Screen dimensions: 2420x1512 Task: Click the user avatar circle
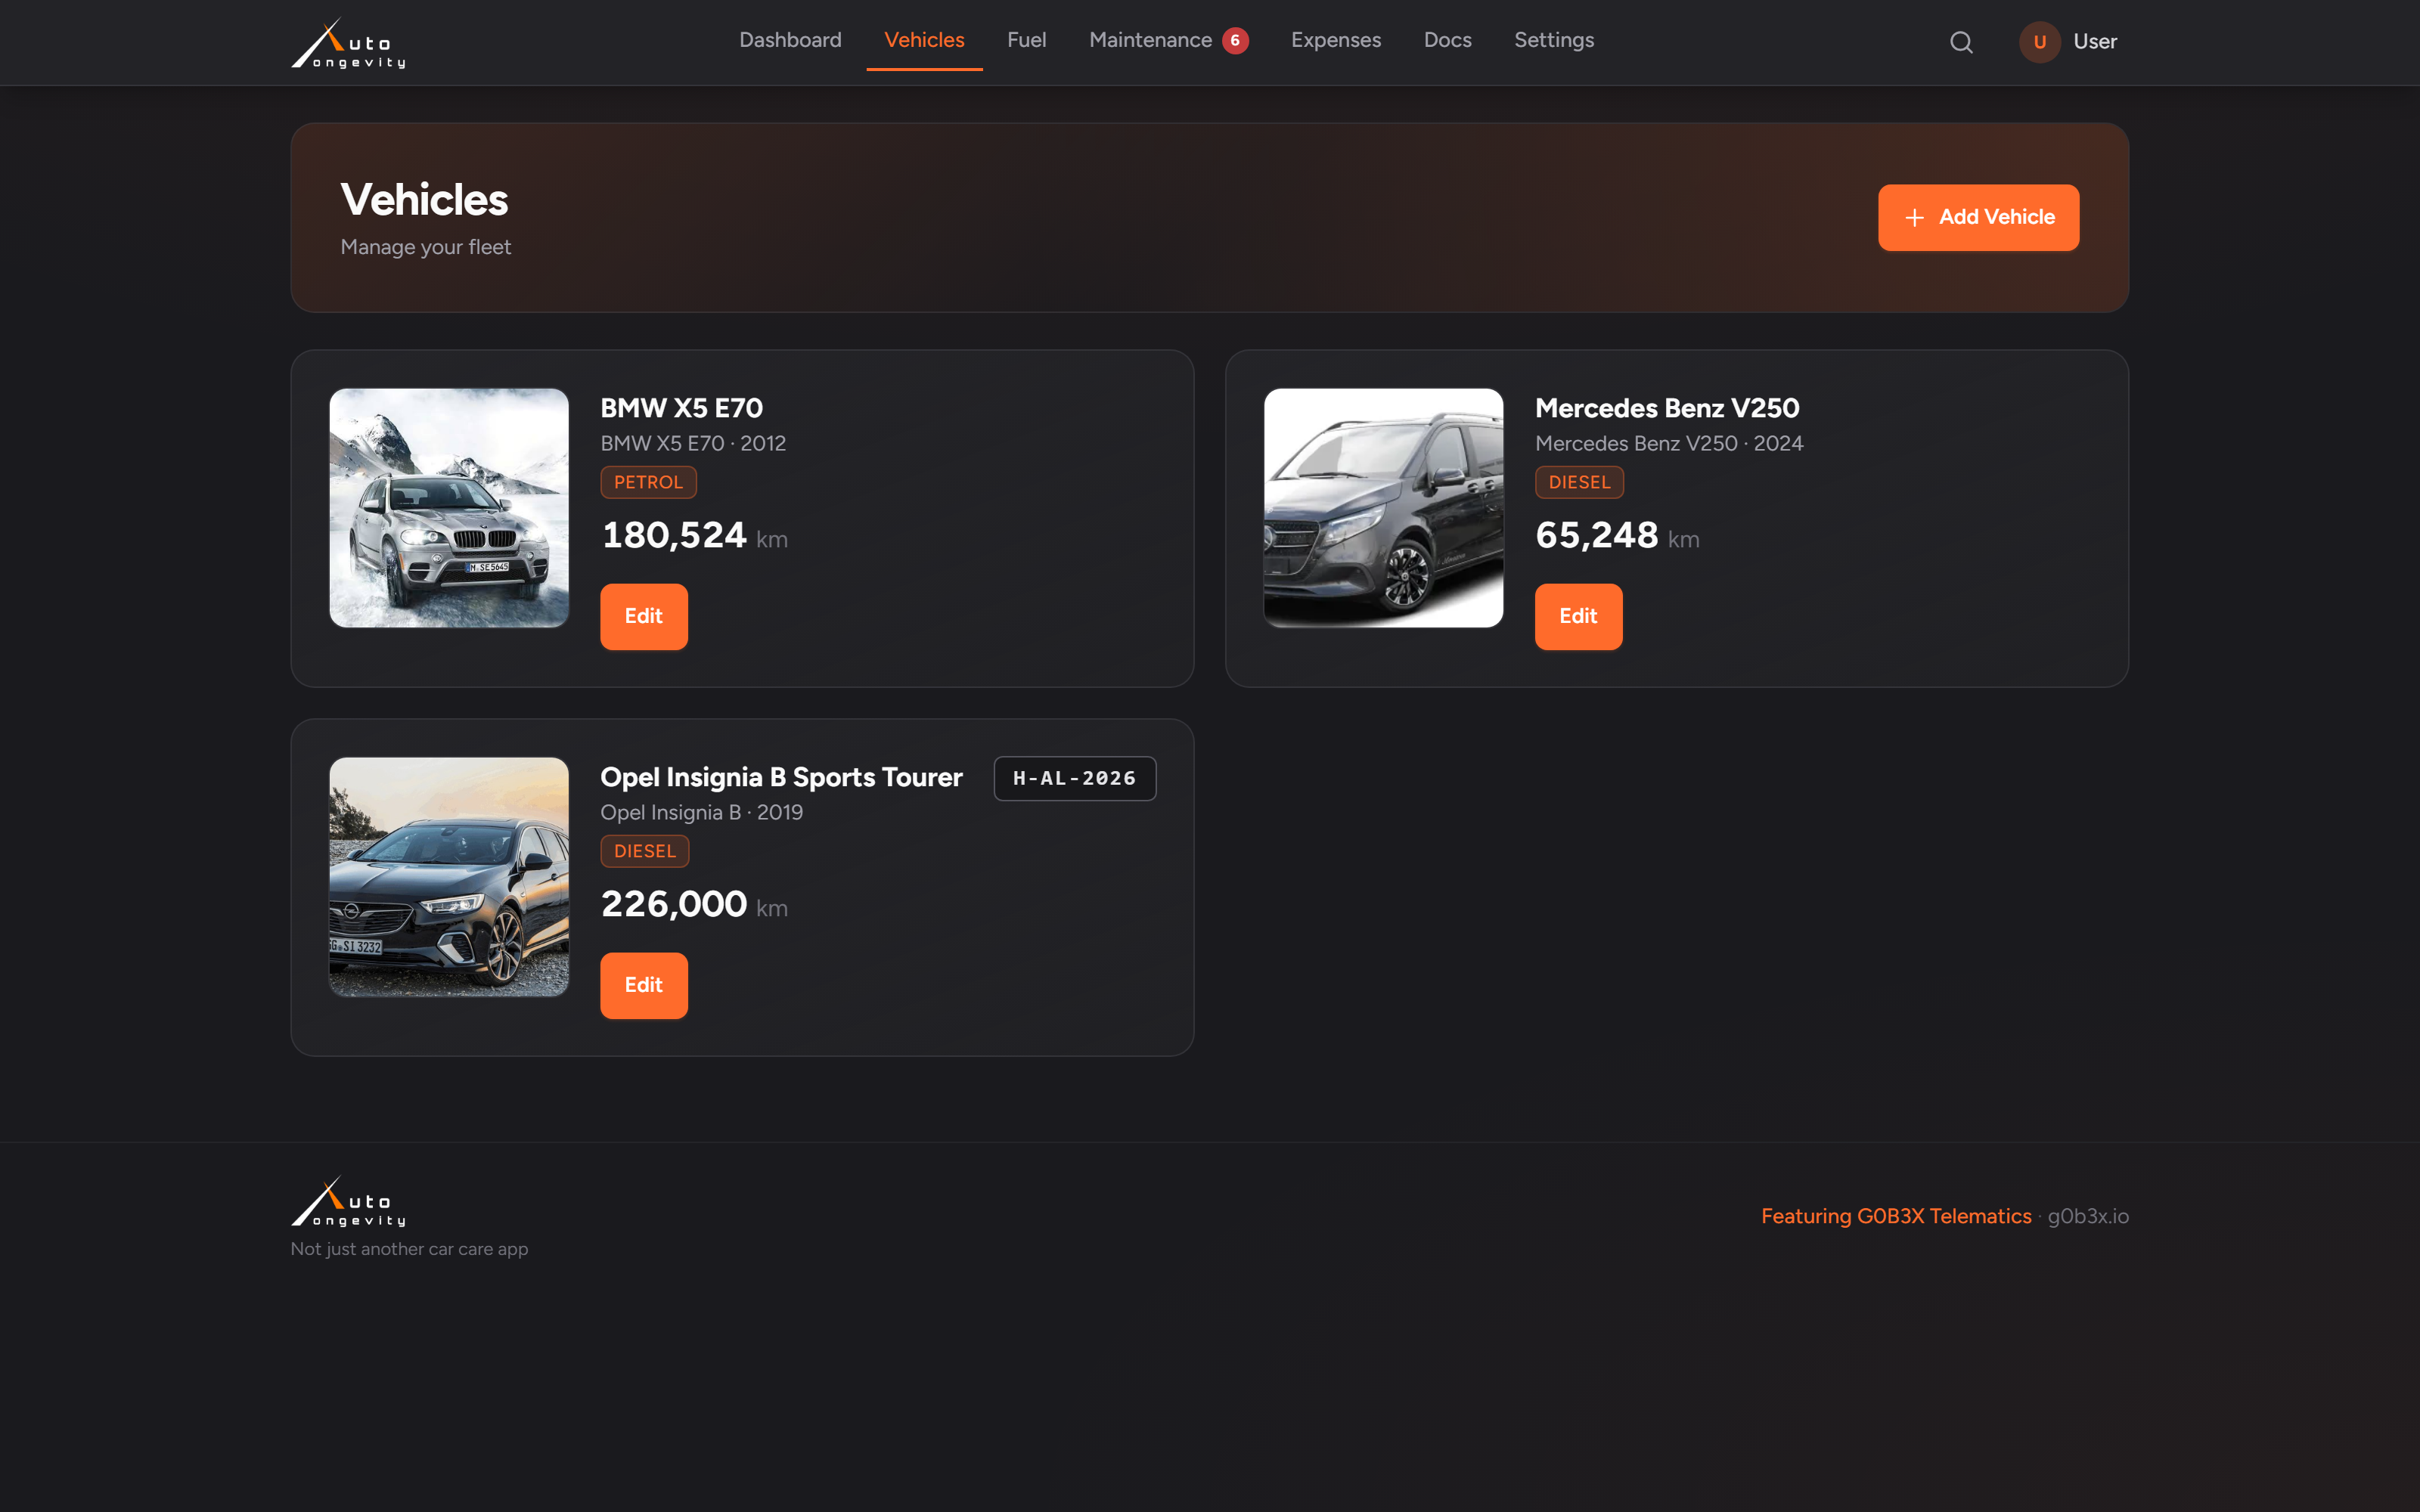[x=2039, y=42]
